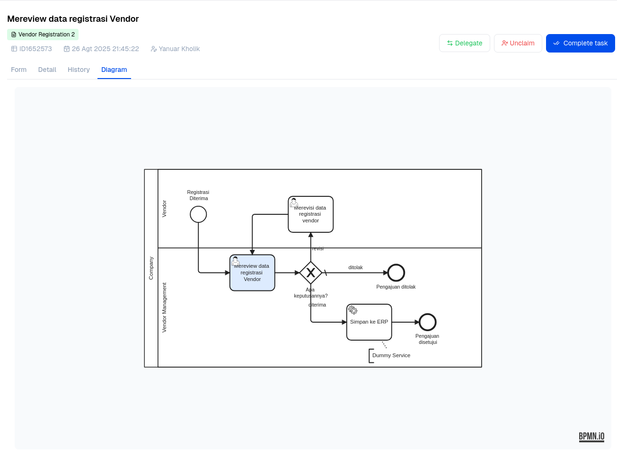Click the revisi flow label
Image resolution: width=617 pixels, height=457 pixels.
coord(318,248)
